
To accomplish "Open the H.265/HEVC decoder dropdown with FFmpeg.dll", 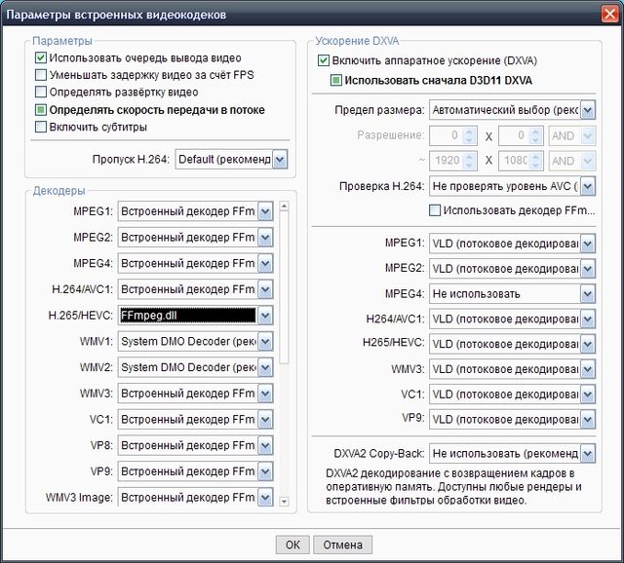I will [265, 316].
